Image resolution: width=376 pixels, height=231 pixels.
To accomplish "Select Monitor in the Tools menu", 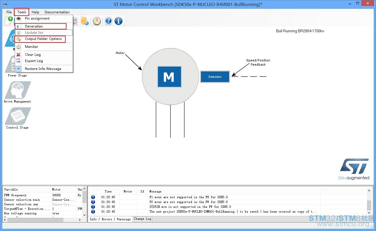I will pos(44,47).
